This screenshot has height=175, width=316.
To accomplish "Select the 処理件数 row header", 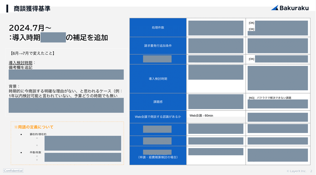I will (x=158, y=27).
